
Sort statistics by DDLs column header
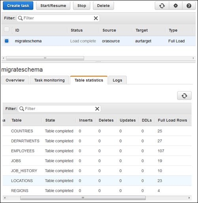coord(147,120)
